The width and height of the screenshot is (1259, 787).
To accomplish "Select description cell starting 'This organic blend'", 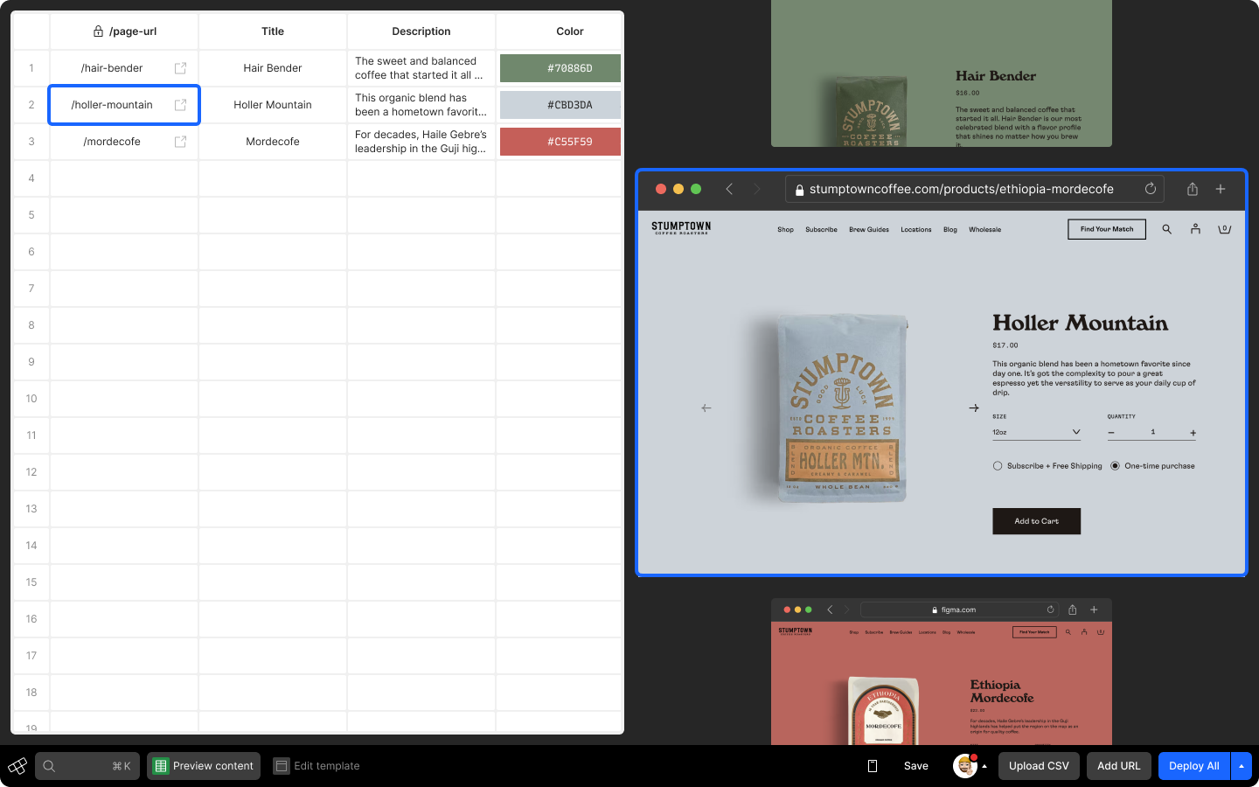I will (x=421, y=105).
